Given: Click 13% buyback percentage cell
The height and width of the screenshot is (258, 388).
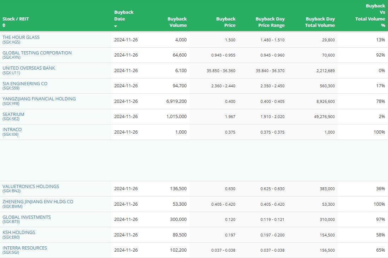Looking at the screenshot, I should point(380,40).
